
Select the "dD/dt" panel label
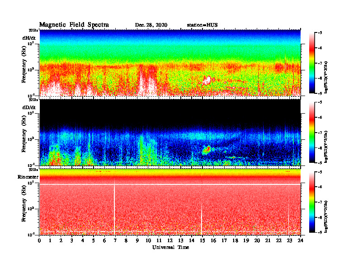pyautogui.click(x=29, y=107)
